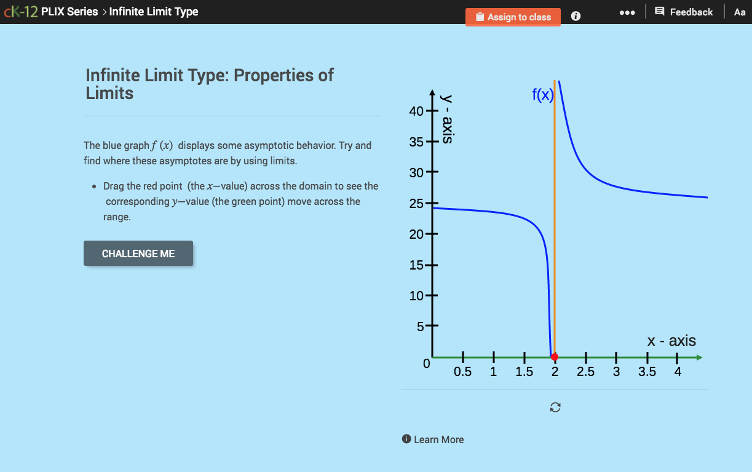The width and height of the screenshot is (752, 472).
Task: Click the Feedback speech-bubble icon
Action: point(659,11)
